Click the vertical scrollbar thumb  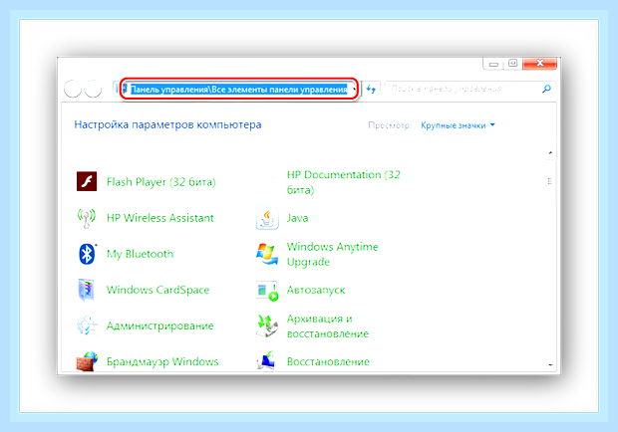click(550, 181)
